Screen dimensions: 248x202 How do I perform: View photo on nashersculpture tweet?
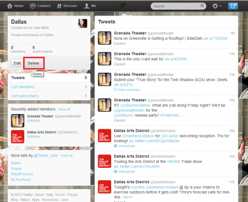pyautogui.click(x=125, y=146)
